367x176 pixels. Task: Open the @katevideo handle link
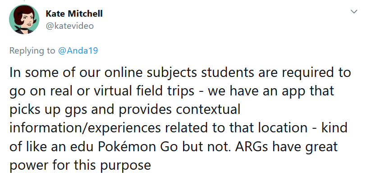[x=70, y=26]
